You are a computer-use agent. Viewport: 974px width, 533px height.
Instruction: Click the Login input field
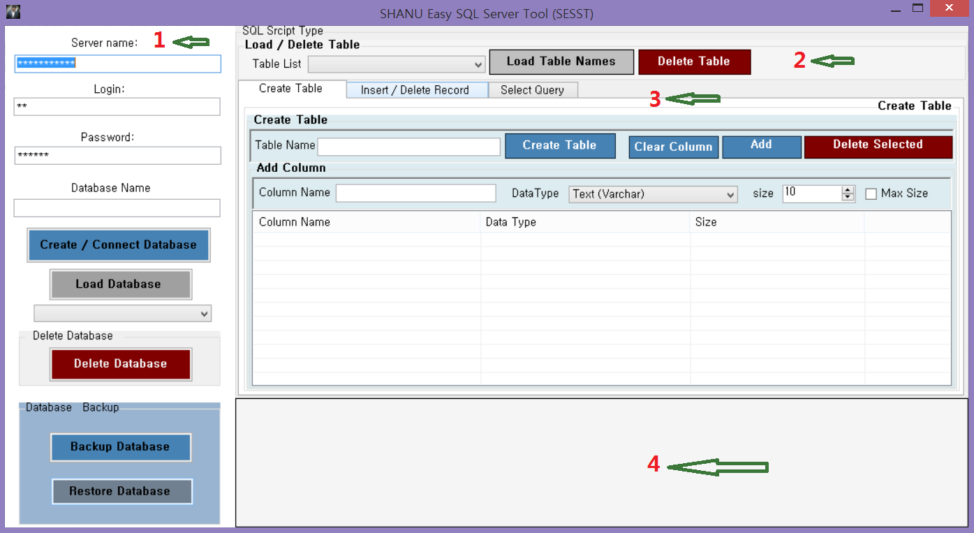coord(117,106)
